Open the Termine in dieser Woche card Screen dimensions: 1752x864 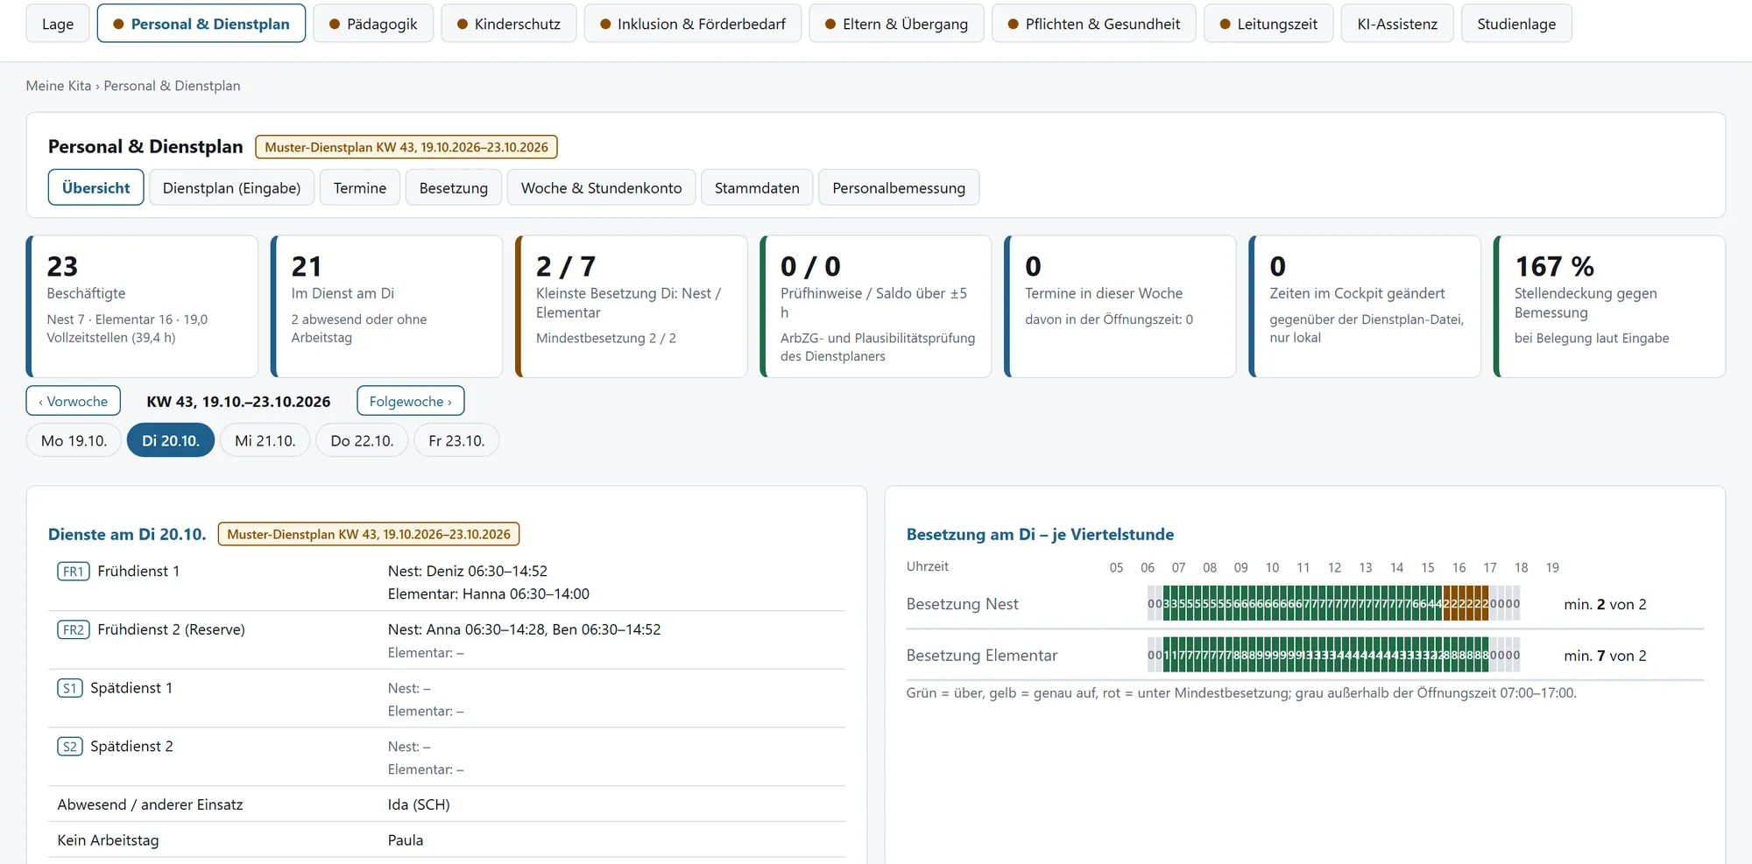pyautogui.click(x=1120, y=306)
